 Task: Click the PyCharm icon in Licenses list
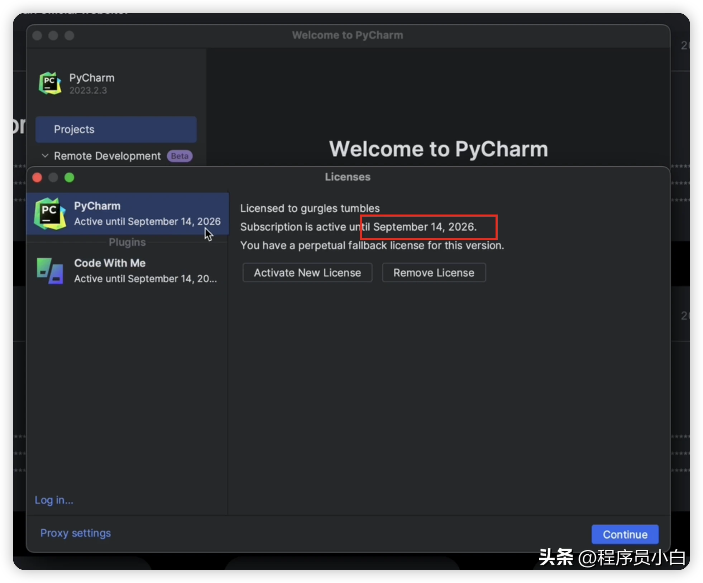coord(50,214)
